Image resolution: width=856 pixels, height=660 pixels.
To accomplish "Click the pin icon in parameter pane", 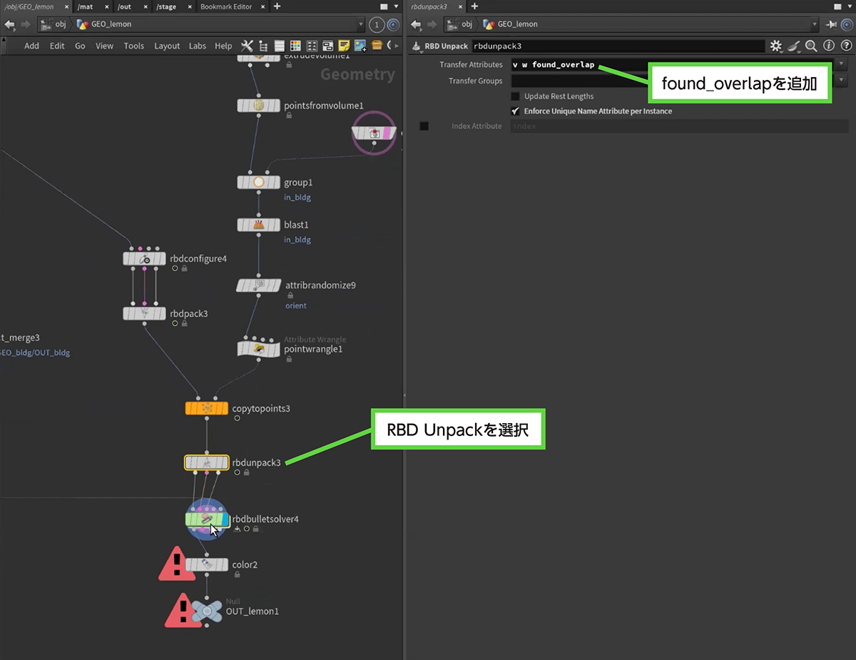I will [832, 24].
